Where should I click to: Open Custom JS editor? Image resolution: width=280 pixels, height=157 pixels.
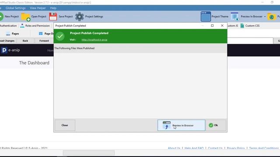pyautogui.click(x=232, y=26)
